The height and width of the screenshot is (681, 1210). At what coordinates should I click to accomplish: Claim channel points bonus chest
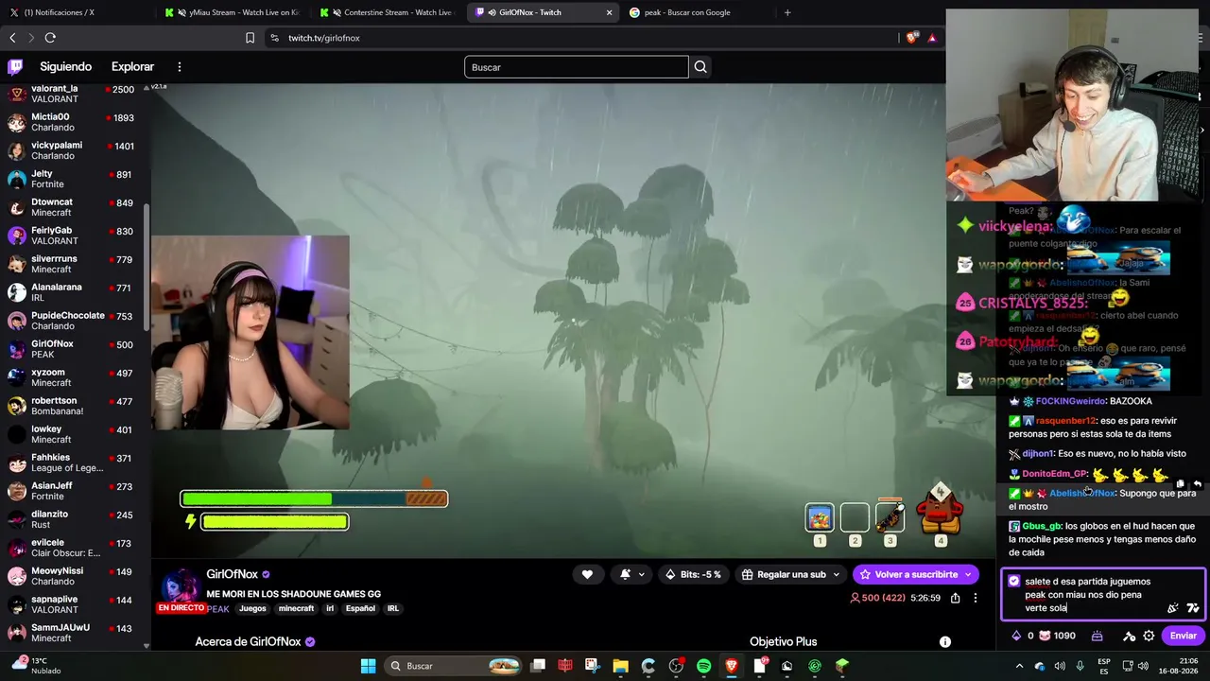(1097, 636)
